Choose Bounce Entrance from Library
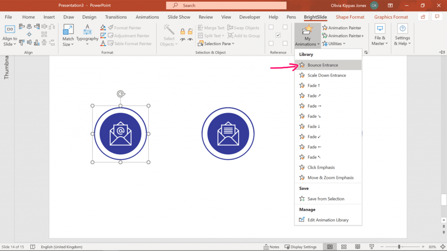The width and height of the screenshot is (447, 251). [328, 65]
